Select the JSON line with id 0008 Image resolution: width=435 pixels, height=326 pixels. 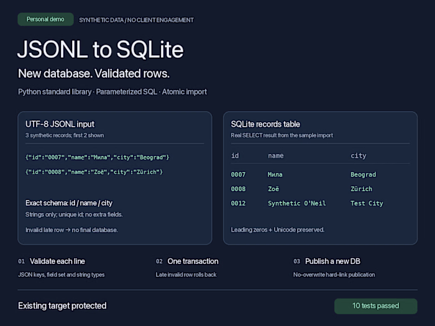pos(94,172)
